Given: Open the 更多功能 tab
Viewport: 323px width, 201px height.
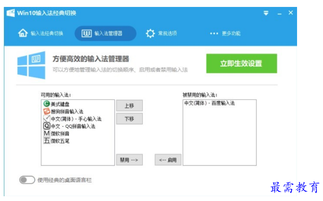Looking at the screenshot, I should click(x=225, y=33).
